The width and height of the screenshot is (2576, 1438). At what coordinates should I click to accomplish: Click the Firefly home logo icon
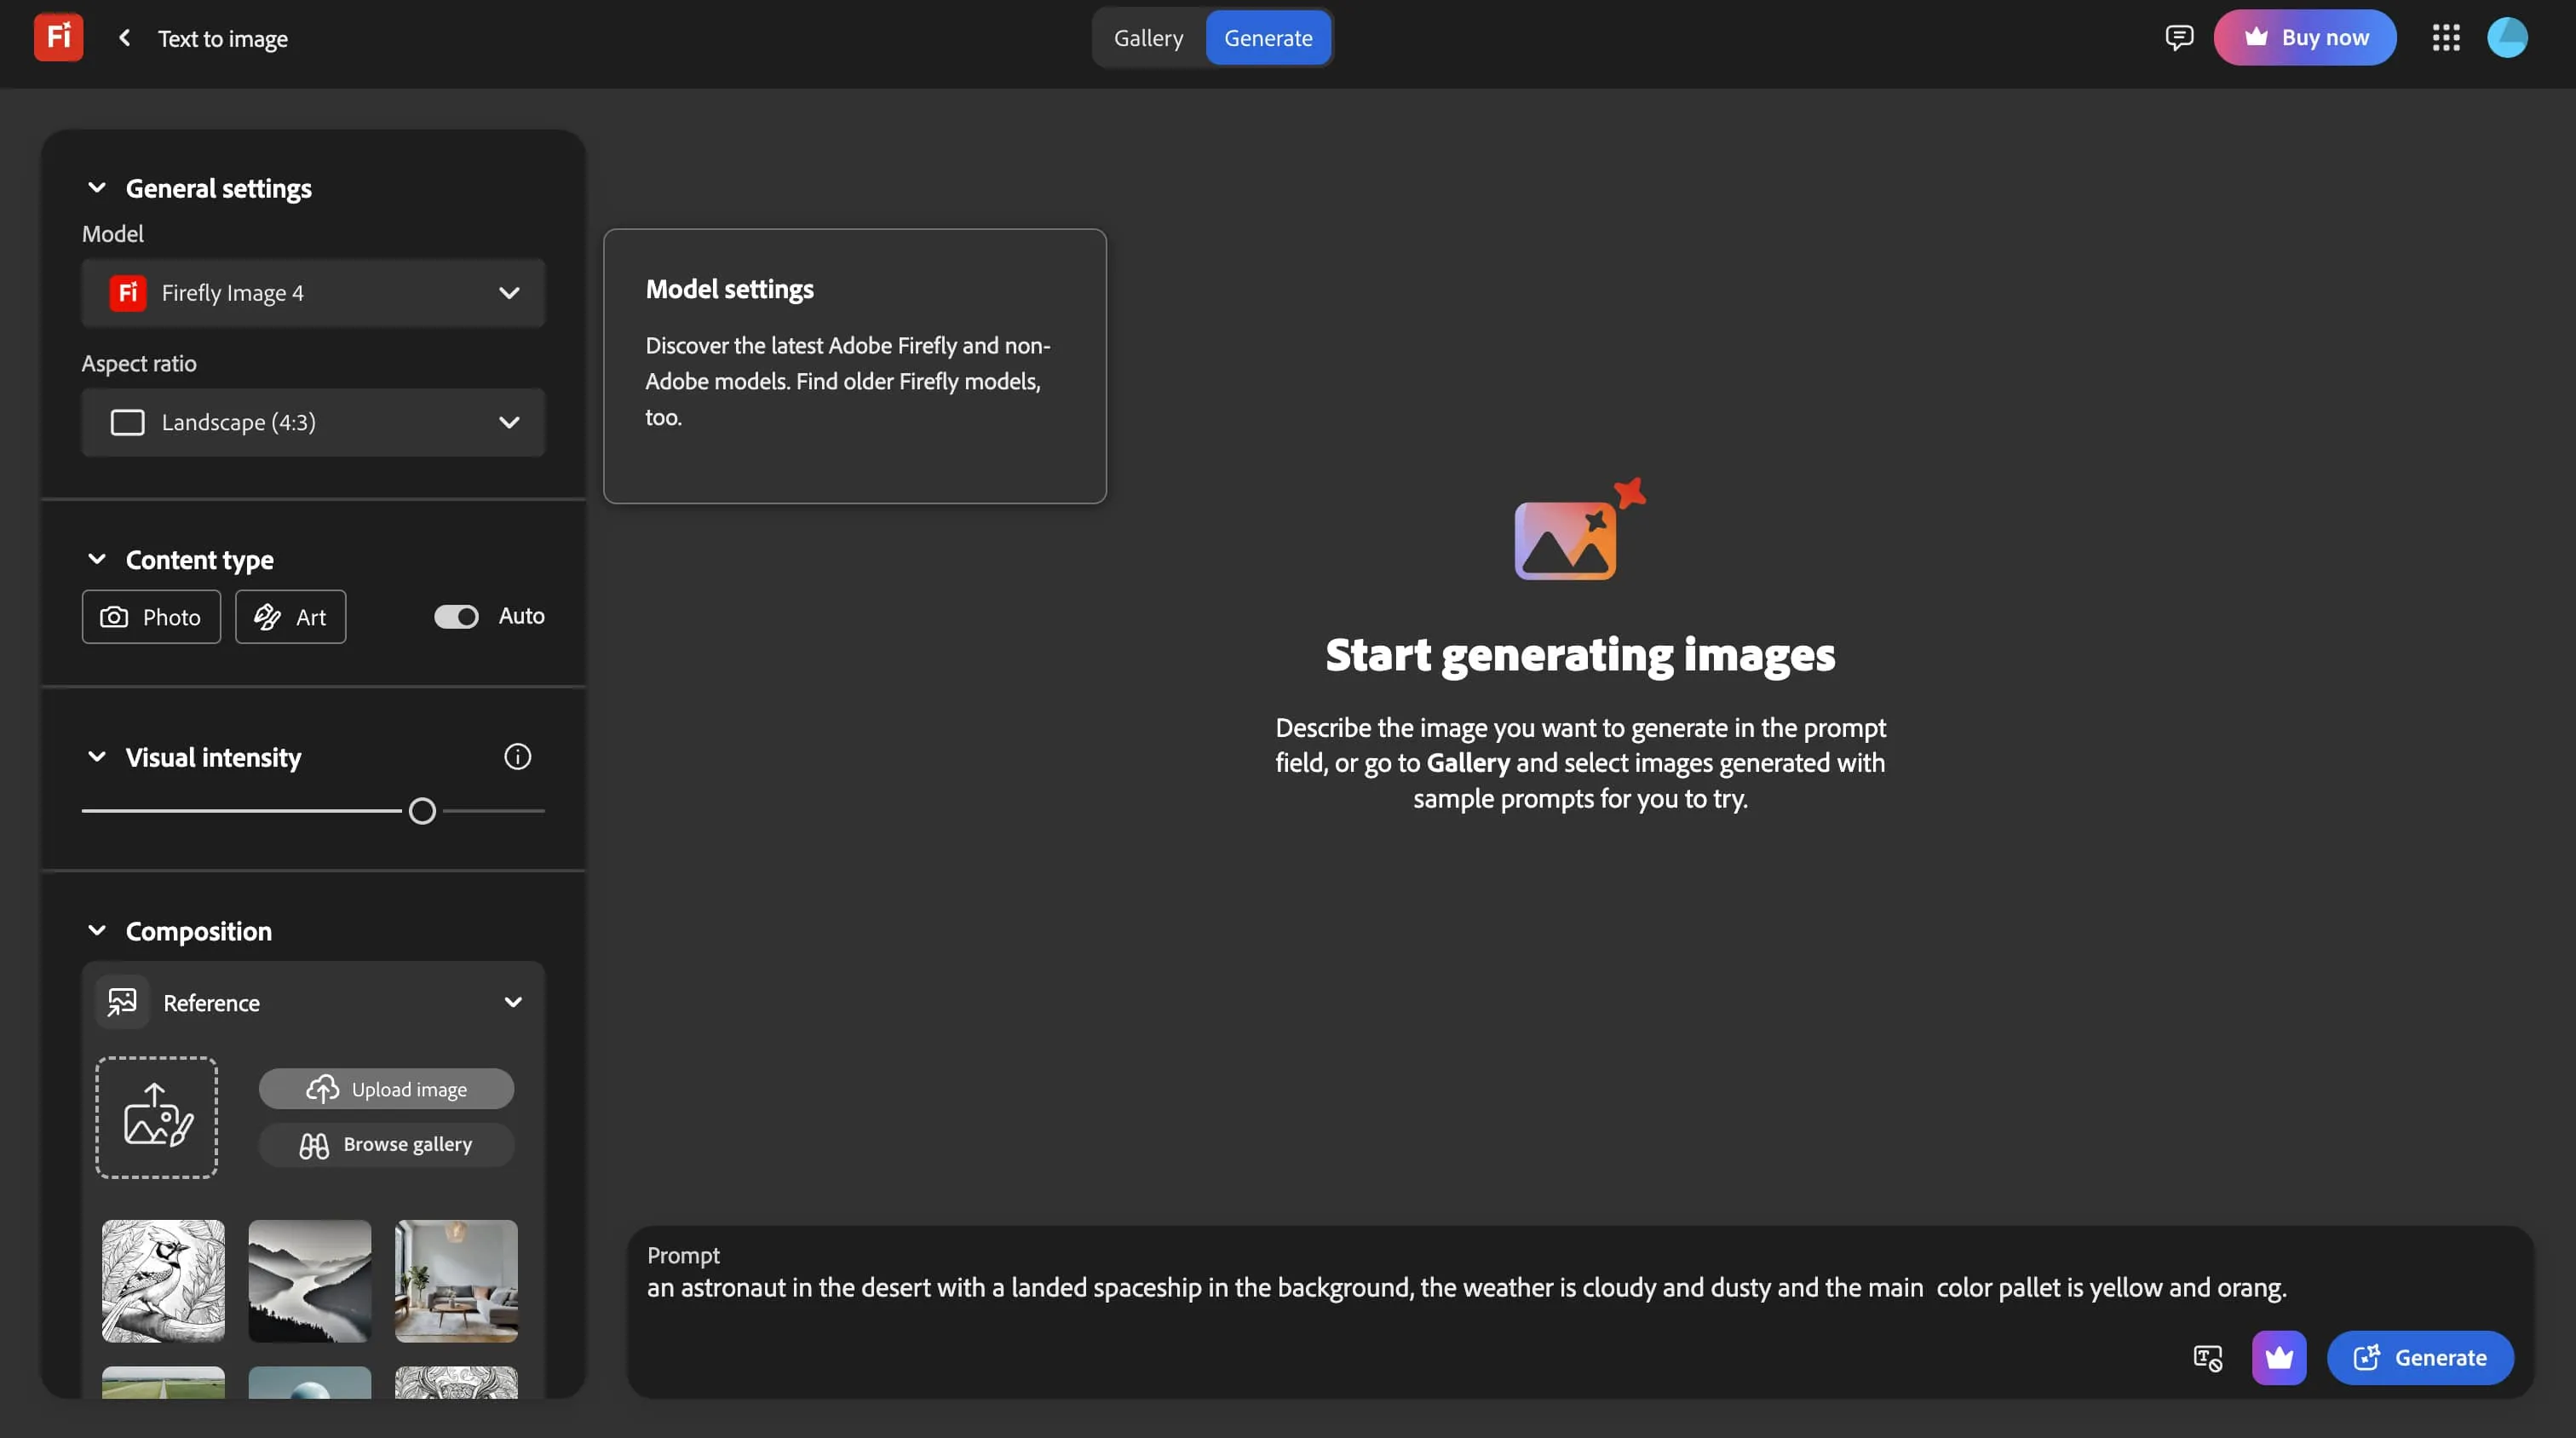(x=58, y=37)
